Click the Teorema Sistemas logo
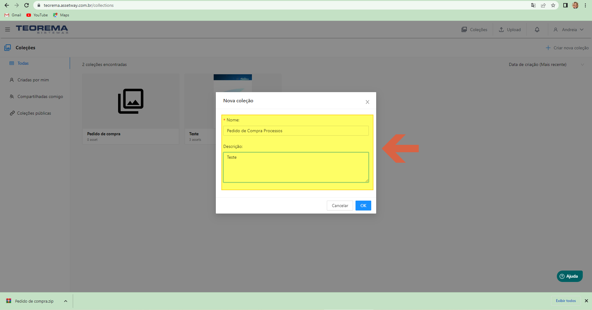This screenshot has width=592, height=310. (x=42, y=29)
